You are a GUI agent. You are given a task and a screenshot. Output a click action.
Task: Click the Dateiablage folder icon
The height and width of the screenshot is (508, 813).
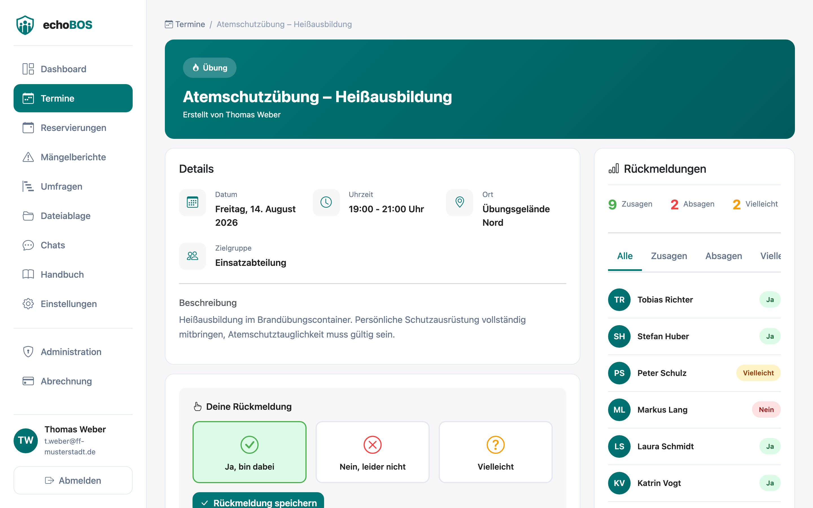tap(28, 216)
